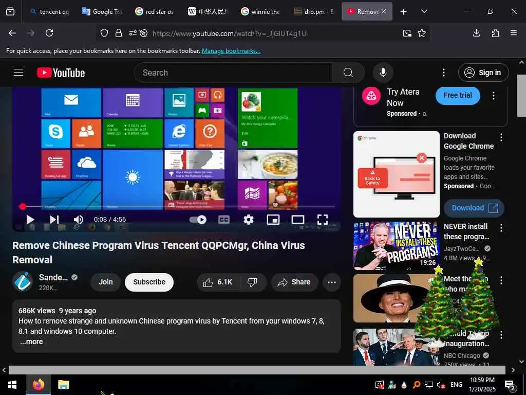This screenshot has width=526, height=395.
Task: Click the muted speaker tray icon
Action: coord(441,385)
